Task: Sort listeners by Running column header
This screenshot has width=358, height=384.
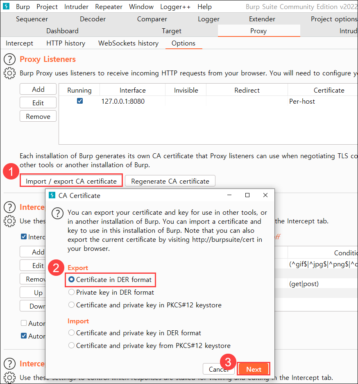Action: 79,90
